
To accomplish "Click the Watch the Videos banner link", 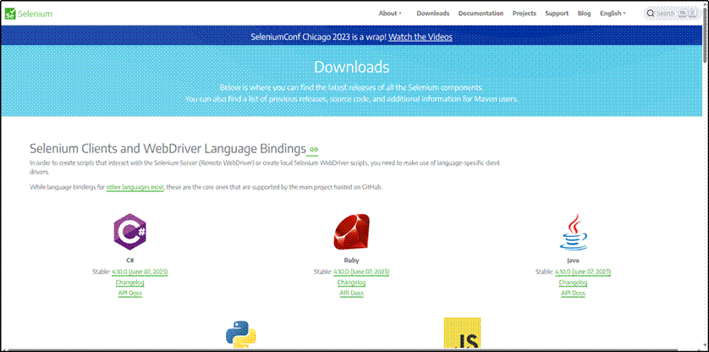I will 420,37.
